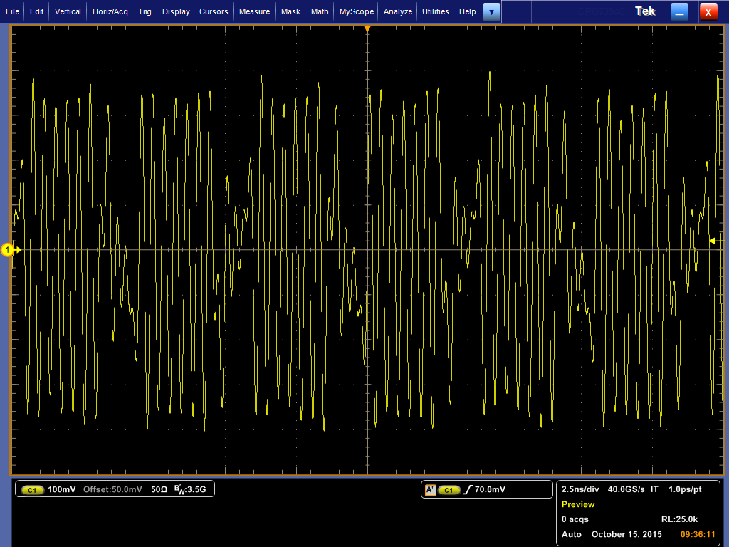Click the C1 trigger source badge

pyautogui.click(x=449, y=490)
